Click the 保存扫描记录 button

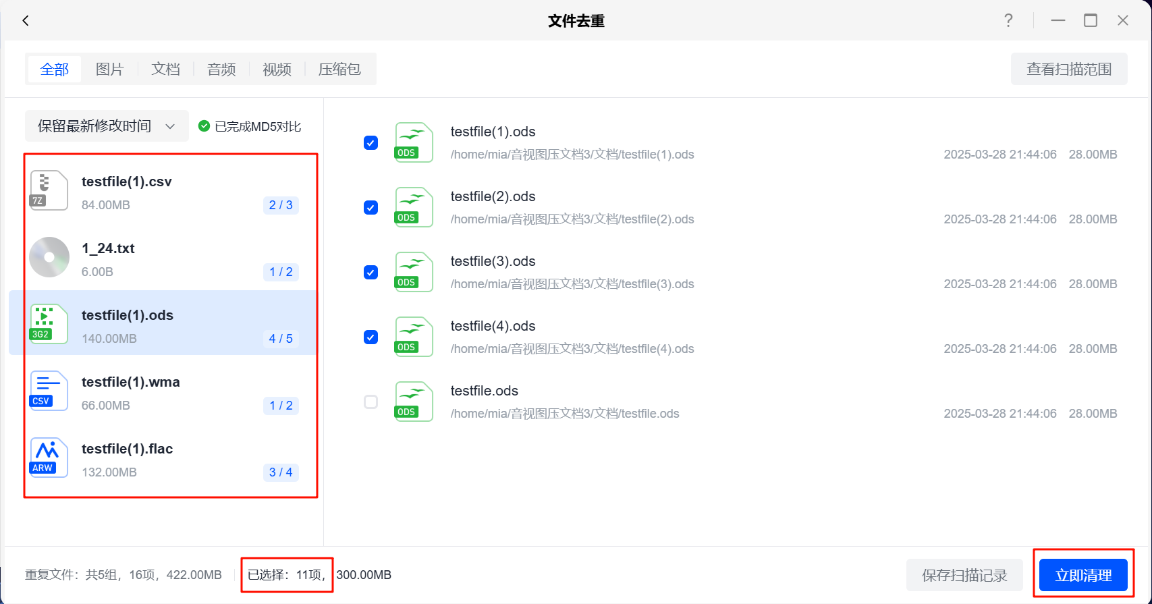tap(964, 575)
